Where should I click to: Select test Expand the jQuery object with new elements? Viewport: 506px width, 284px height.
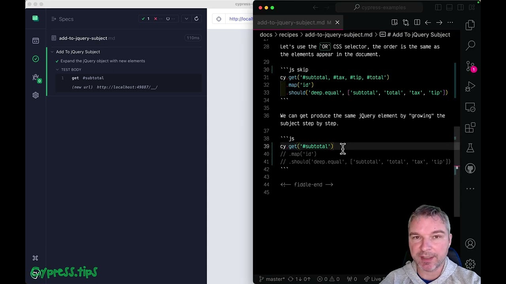coord(103,61)
